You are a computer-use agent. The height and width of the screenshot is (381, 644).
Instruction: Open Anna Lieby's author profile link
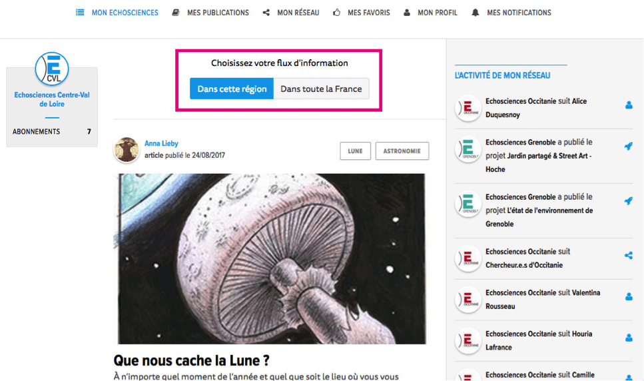coord(161,143)
